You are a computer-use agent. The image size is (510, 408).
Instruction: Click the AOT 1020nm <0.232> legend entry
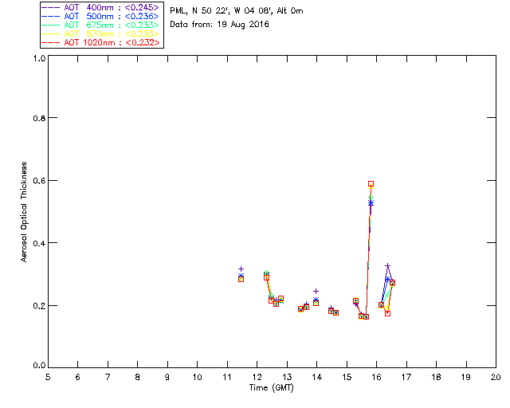coord(101,42)
